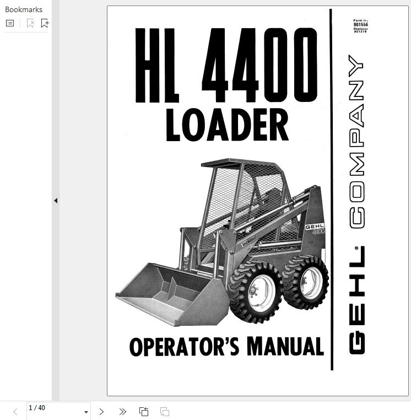411x420 pixels.
Task: Go to the next page arrow
Action: coord(101,412)
